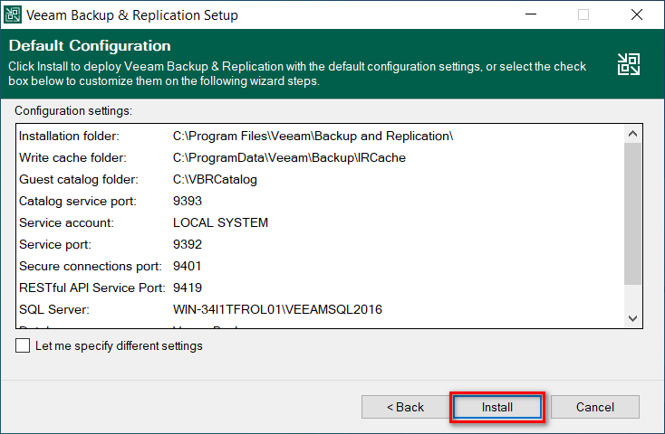Click the Veeam logo in the title bar

pos(13,14)
